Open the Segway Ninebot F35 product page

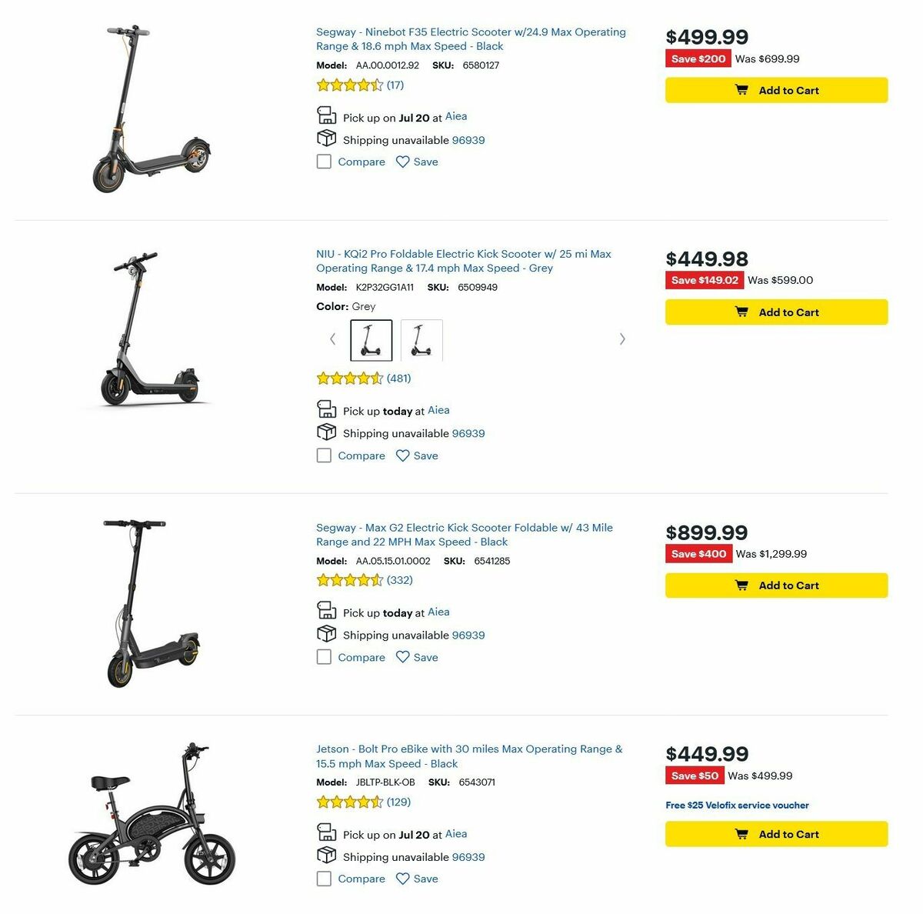[471, 38]
